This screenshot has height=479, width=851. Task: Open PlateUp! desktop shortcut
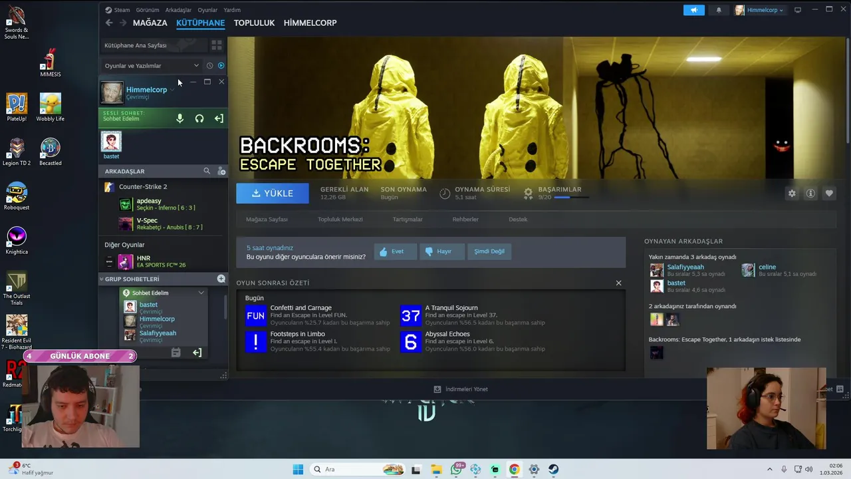click(x=16, y=107)
